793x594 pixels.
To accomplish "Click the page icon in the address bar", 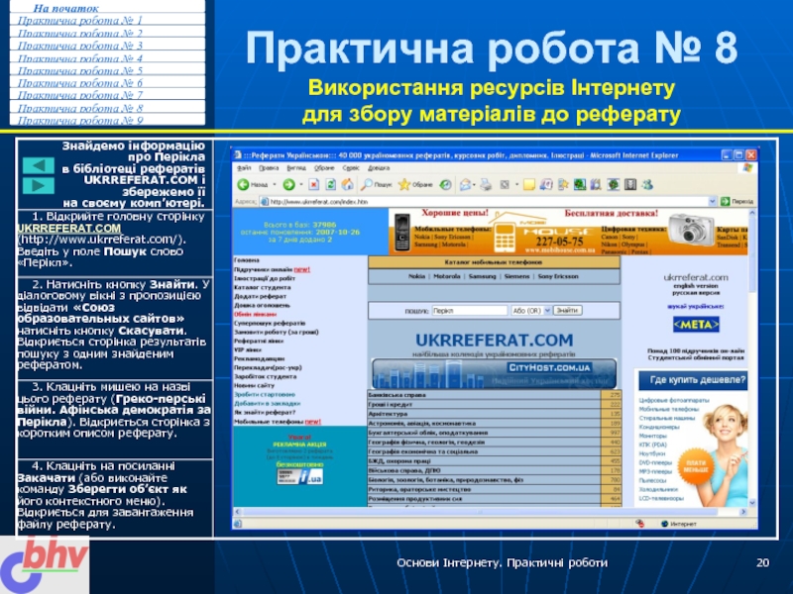I will (x=264, y=202).
